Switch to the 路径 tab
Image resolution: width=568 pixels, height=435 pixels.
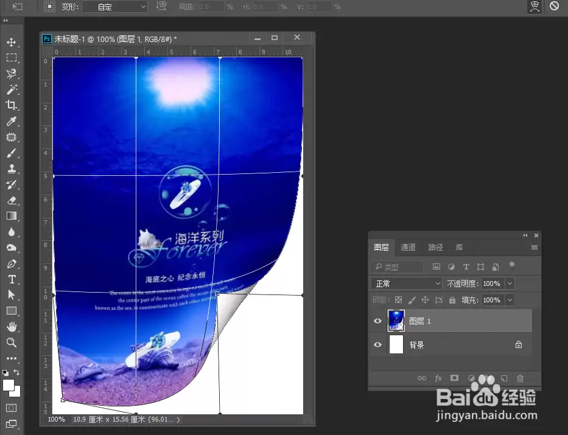pos(435,247)
